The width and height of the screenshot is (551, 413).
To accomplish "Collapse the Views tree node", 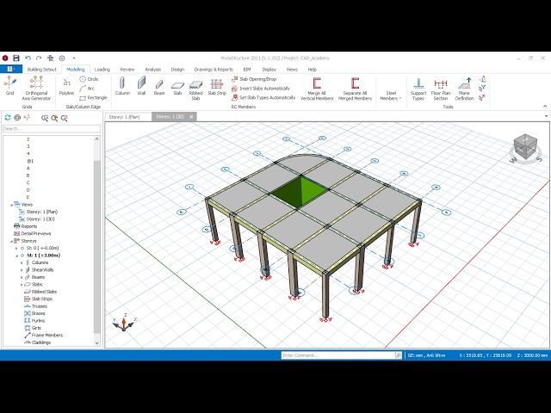I will (x=11, y=205).
